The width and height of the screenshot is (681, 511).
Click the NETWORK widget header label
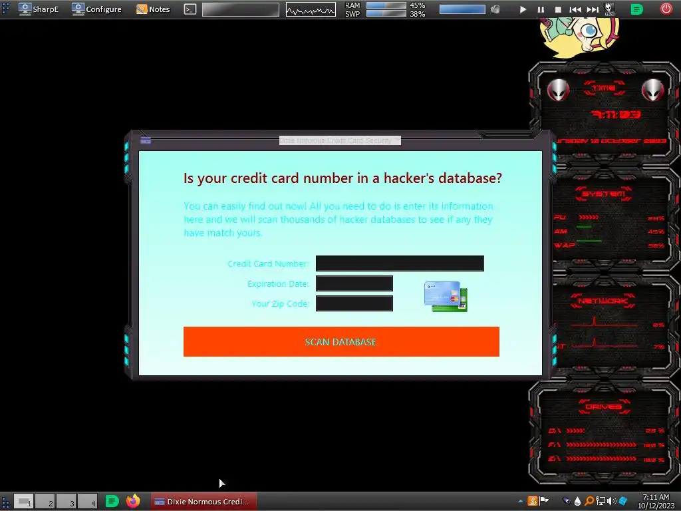(x=603, y=301)
